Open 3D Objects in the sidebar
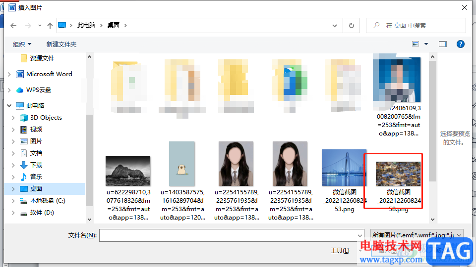The image size is (476, 267). click(46, 118)
